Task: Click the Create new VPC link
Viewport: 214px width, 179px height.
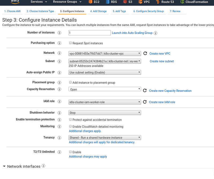Action: (x=160, y=54)
